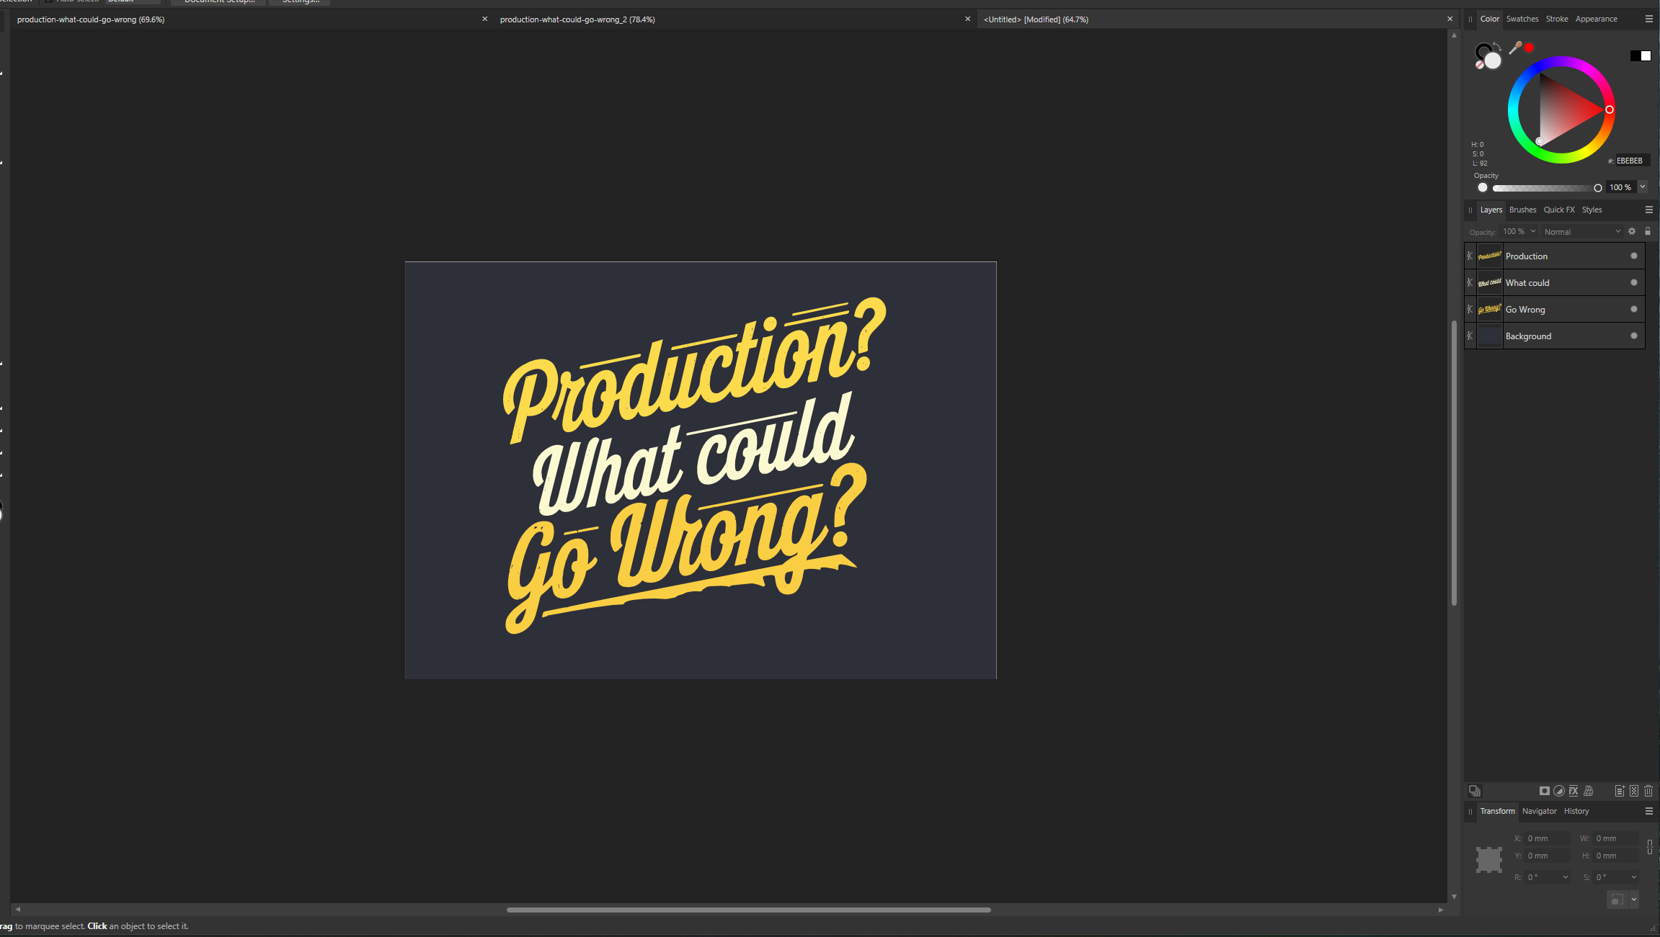Click the transform anchor point selector
Image resolution: width=1660 pixels, height=937 pixels.
click(x=1488, y=860)
